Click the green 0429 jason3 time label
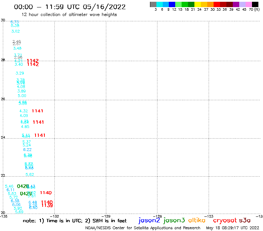Image resolution: width=263 pixels, height=231 pixels. pos(26,194)
